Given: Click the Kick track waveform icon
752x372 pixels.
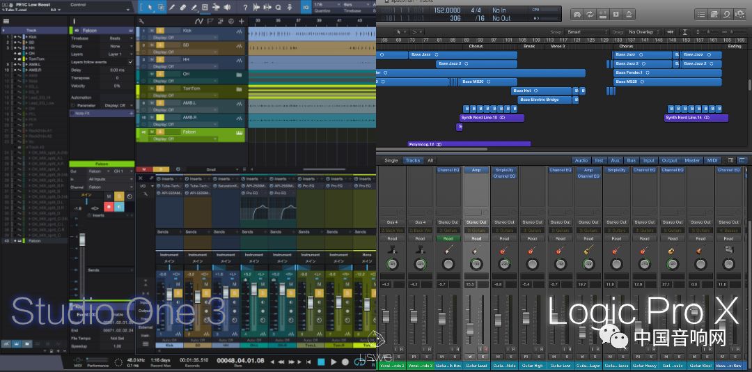Looking at the screenshot, I should pos(240,31).
